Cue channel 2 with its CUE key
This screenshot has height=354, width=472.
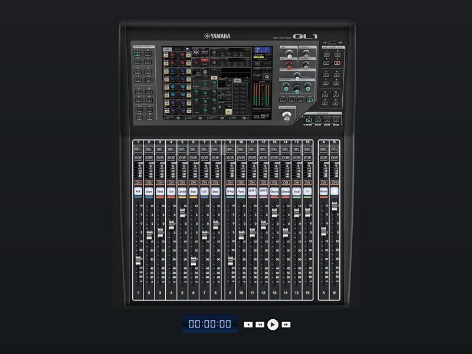click(149, 158)
